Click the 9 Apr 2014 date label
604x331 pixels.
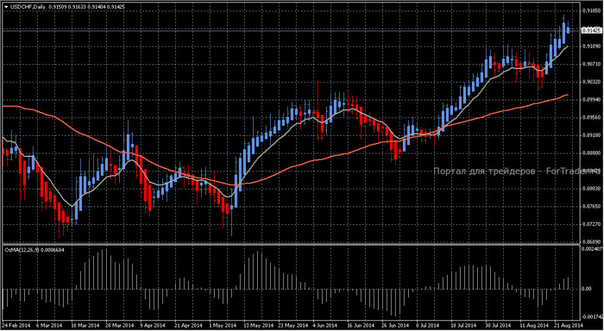[x=153, y=326]
